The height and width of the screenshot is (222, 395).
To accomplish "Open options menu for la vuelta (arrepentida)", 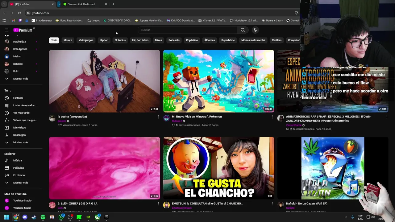I will coord(159,117).
